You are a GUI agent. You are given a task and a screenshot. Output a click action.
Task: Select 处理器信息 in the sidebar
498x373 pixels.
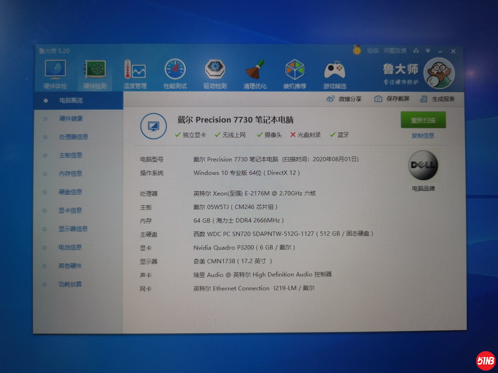coord(73,137)
